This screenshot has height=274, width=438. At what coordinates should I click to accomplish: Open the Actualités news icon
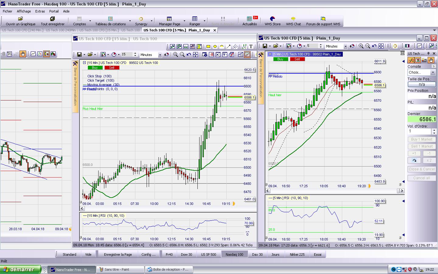click(250, 21)
